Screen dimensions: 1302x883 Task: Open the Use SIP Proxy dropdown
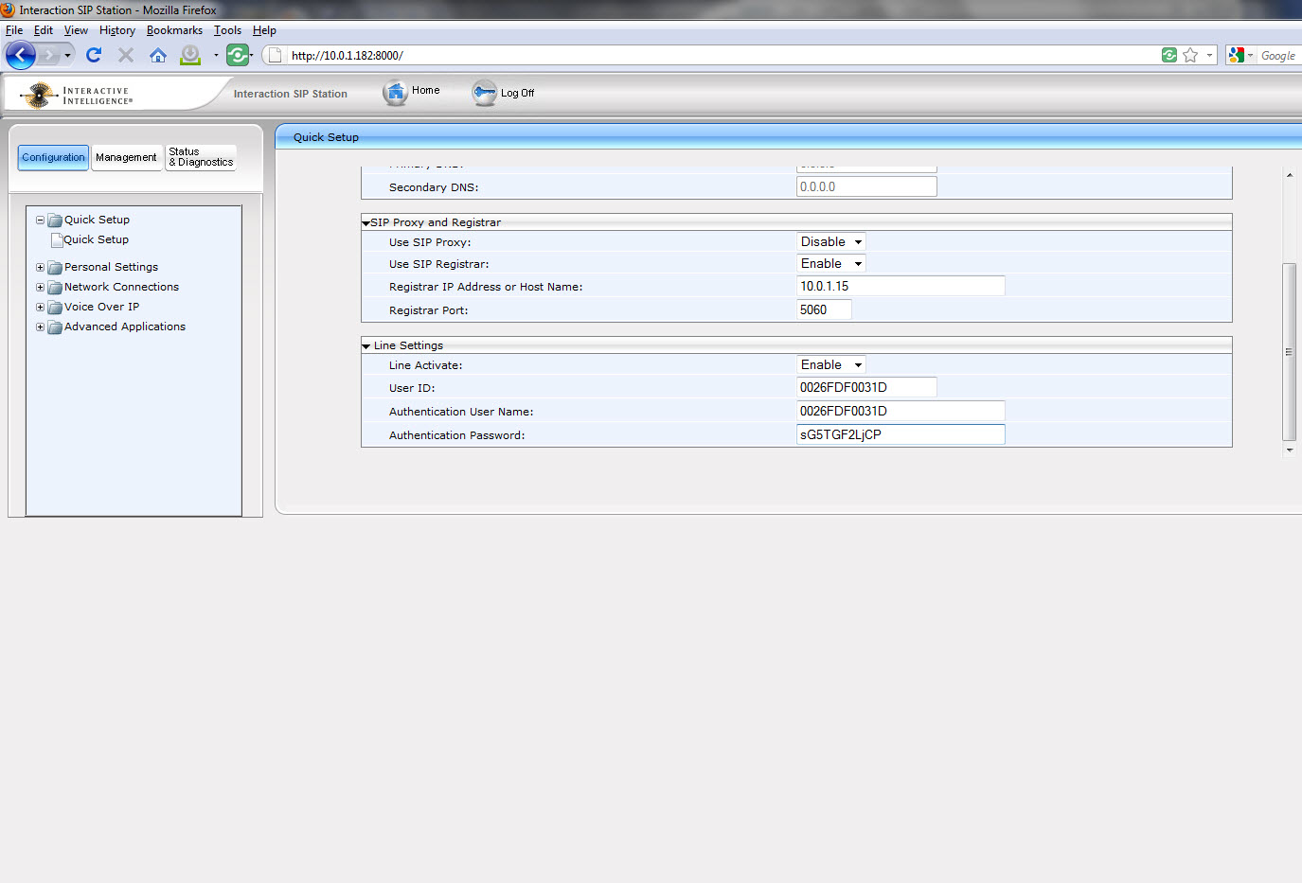830,242
